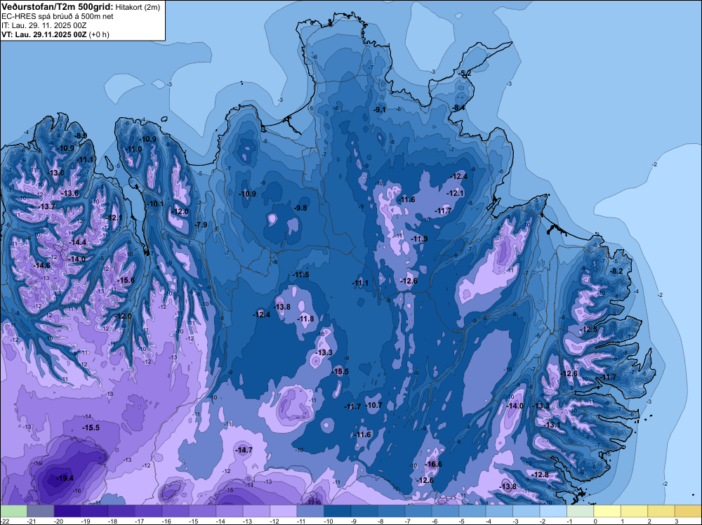Image resolution: width=702 pixels, height=525 pixels.
Task: Click the -11.9 temperature label
Action: coord(418,239)
